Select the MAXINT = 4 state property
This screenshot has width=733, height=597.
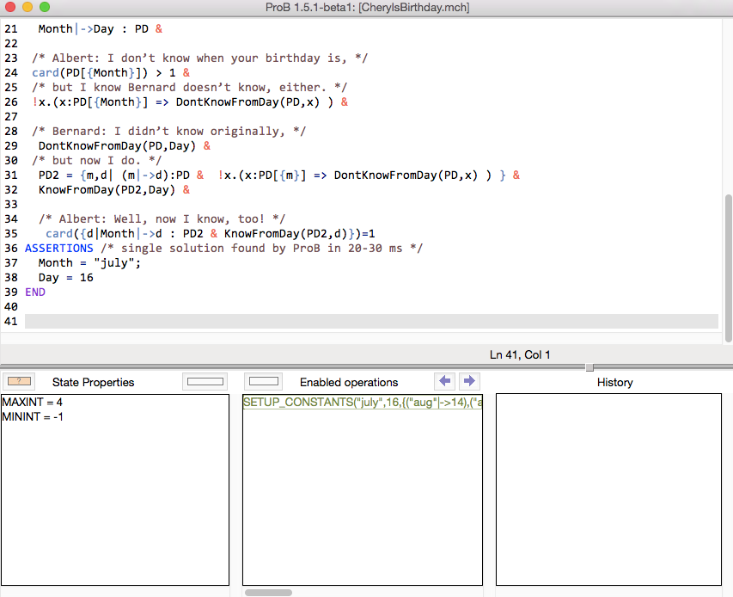tap(33, 403)
